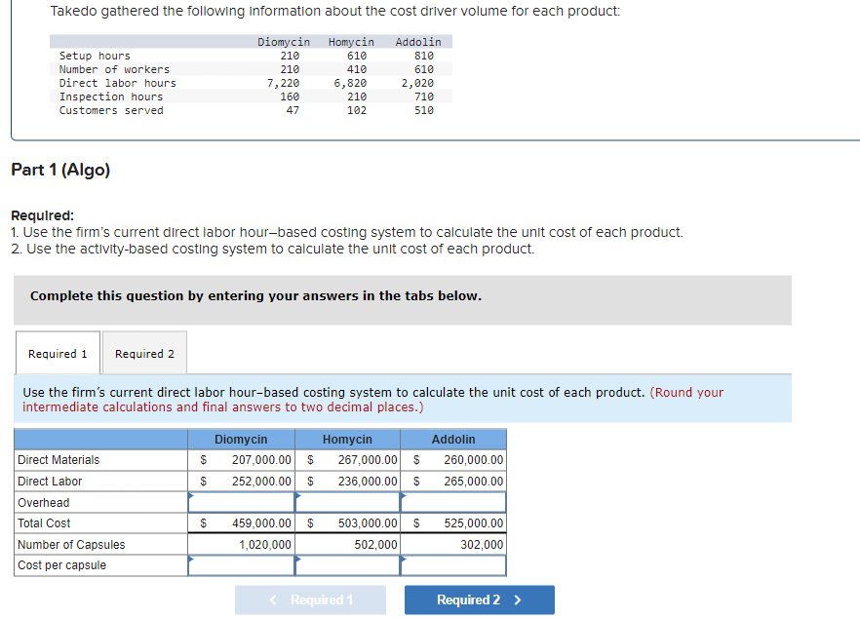The width and height of the screenshot is (860, 619).
Task: Click the Required 2 navigation button
Action: coord(479,600)
